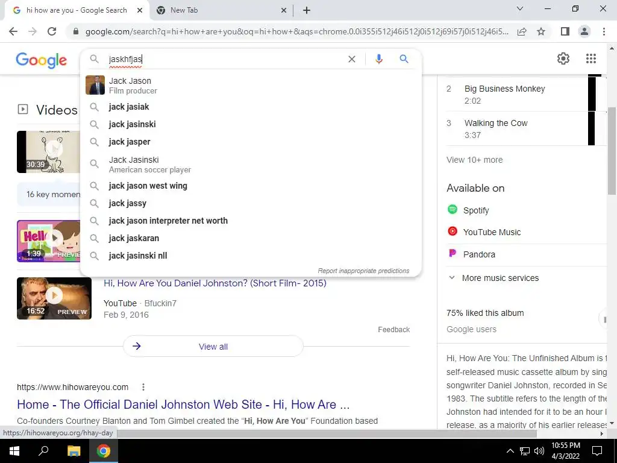Open Chrome profile avatar menu
The width and height of the screenshot is (617, 463).
click(584, 31)
